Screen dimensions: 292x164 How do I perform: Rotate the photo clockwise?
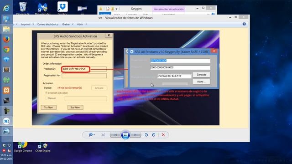153,135
